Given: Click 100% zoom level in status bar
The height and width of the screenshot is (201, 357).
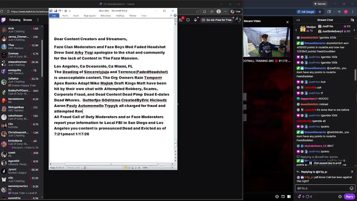Looking at the screenshot, I should [x=145, y=167].
